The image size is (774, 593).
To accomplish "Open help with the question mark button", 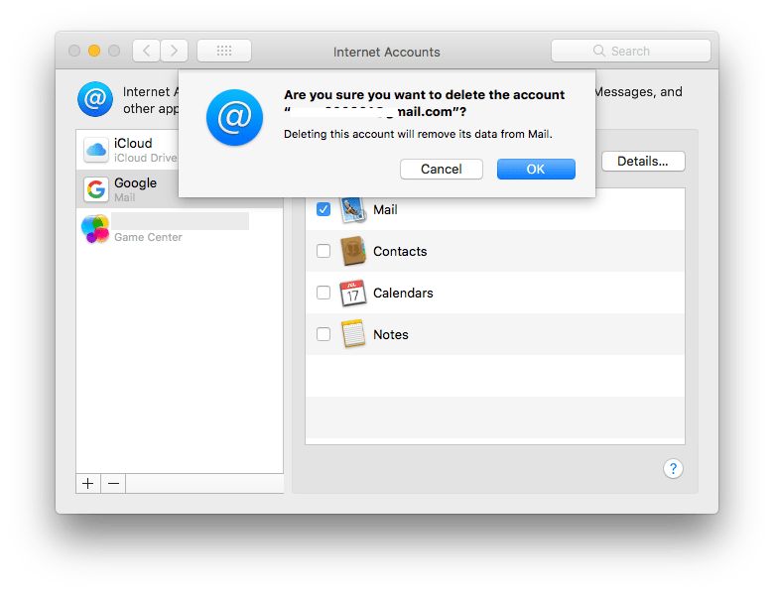I will [x=673, y=469].
